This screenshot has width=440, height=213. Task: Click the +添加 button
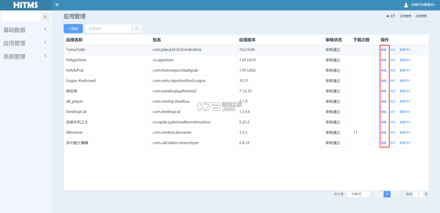[73, 29]
